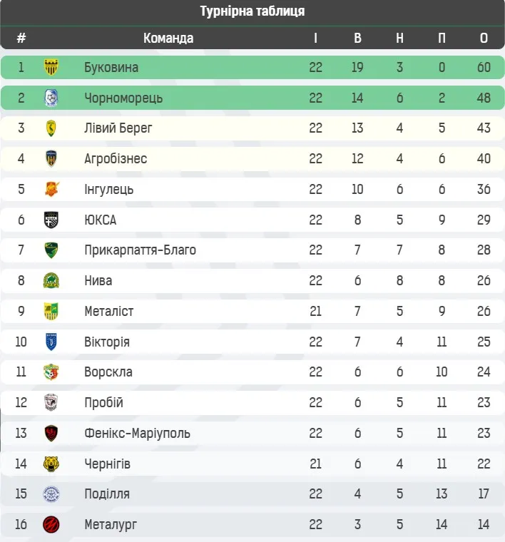This screenshot has height=542, width=505.
Task: Click the В wins column header
Action: (x=357, y=39)
